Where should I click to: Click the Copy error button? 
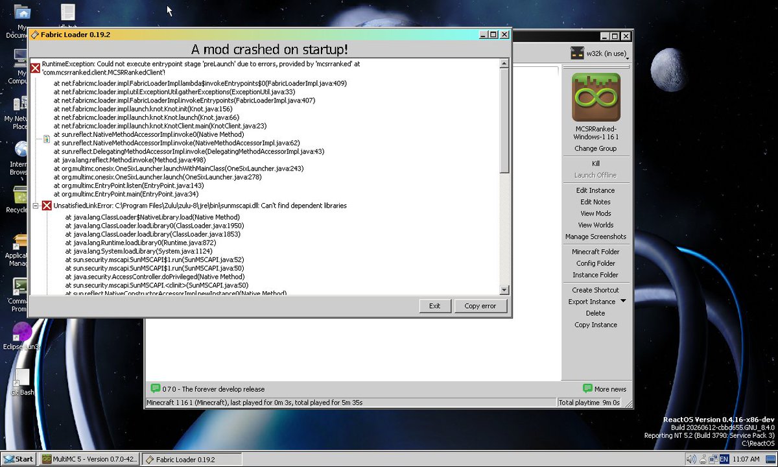pyautogui.click(x=480, y=306)
